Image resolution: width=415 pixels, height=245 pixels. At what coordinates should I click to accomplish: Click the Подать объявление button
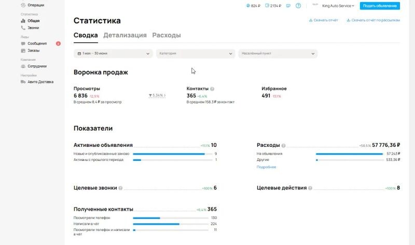coord(380,6)
